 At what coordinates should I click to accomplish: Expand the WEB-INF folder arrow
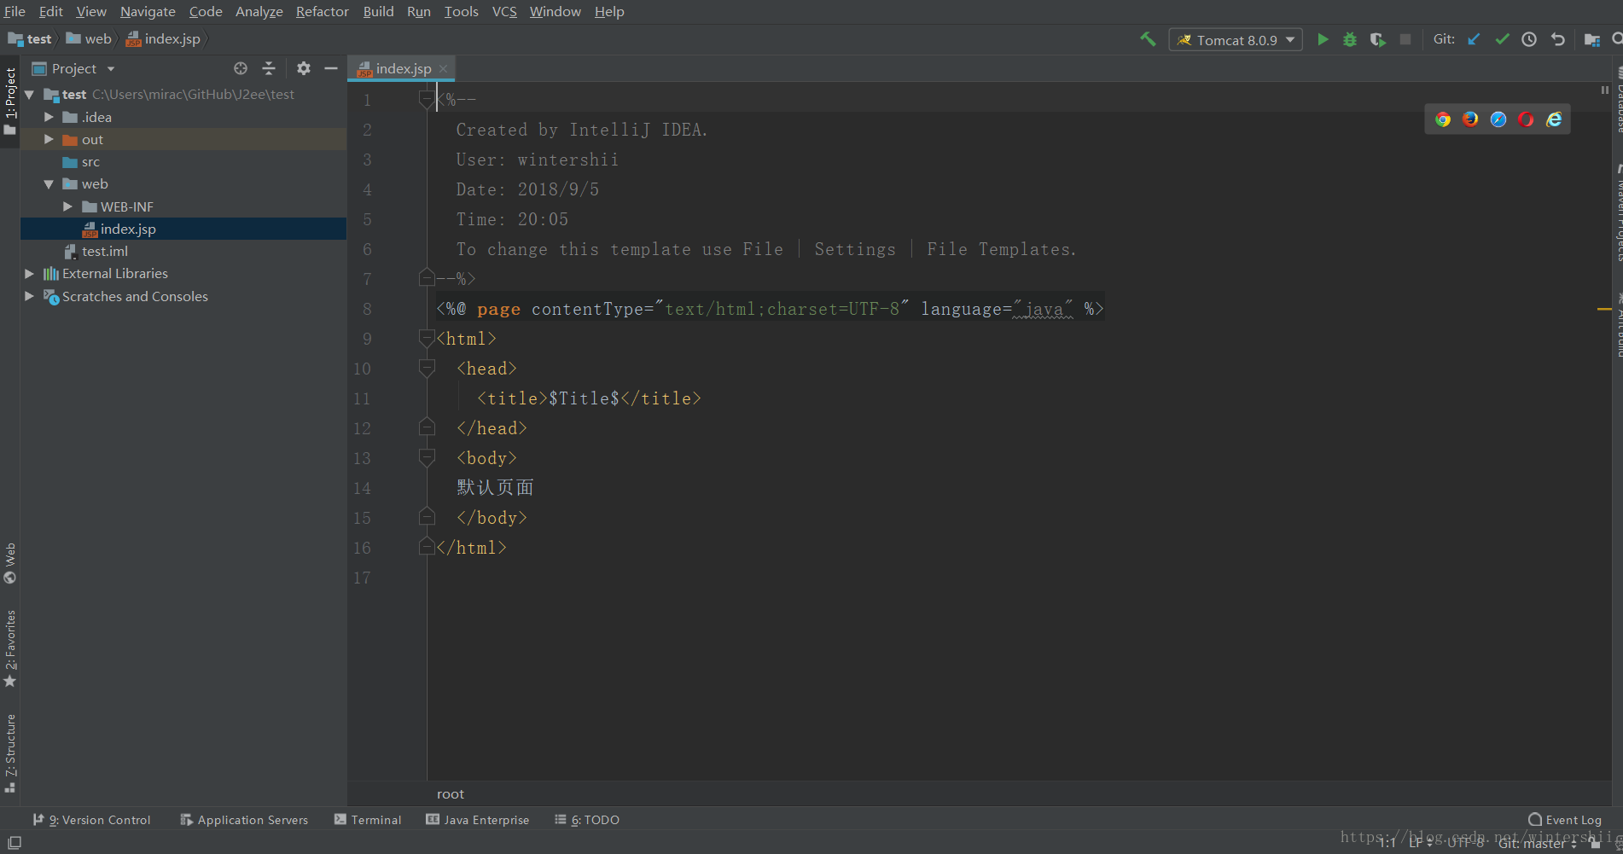coord(67,206)
